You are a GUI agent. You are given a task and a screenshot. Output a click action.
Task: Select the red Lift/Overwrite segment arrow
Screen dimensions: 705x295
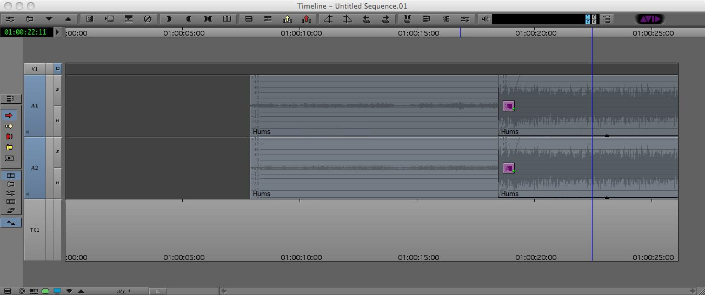[9, 115]
